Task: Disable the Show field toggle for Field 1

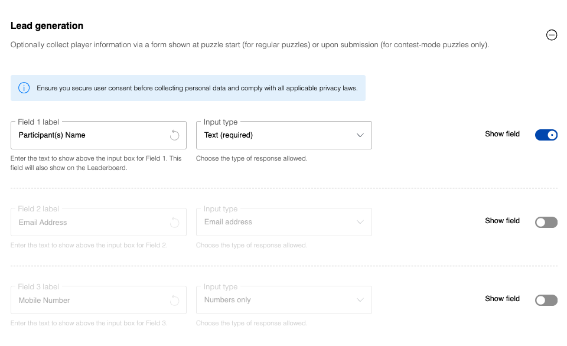Action: tap(546, 135)
